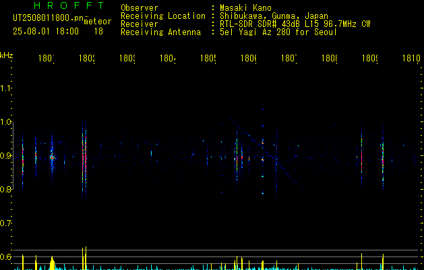Click the Receiving Location label
This screenshot has height=270, width=424.
163,16
